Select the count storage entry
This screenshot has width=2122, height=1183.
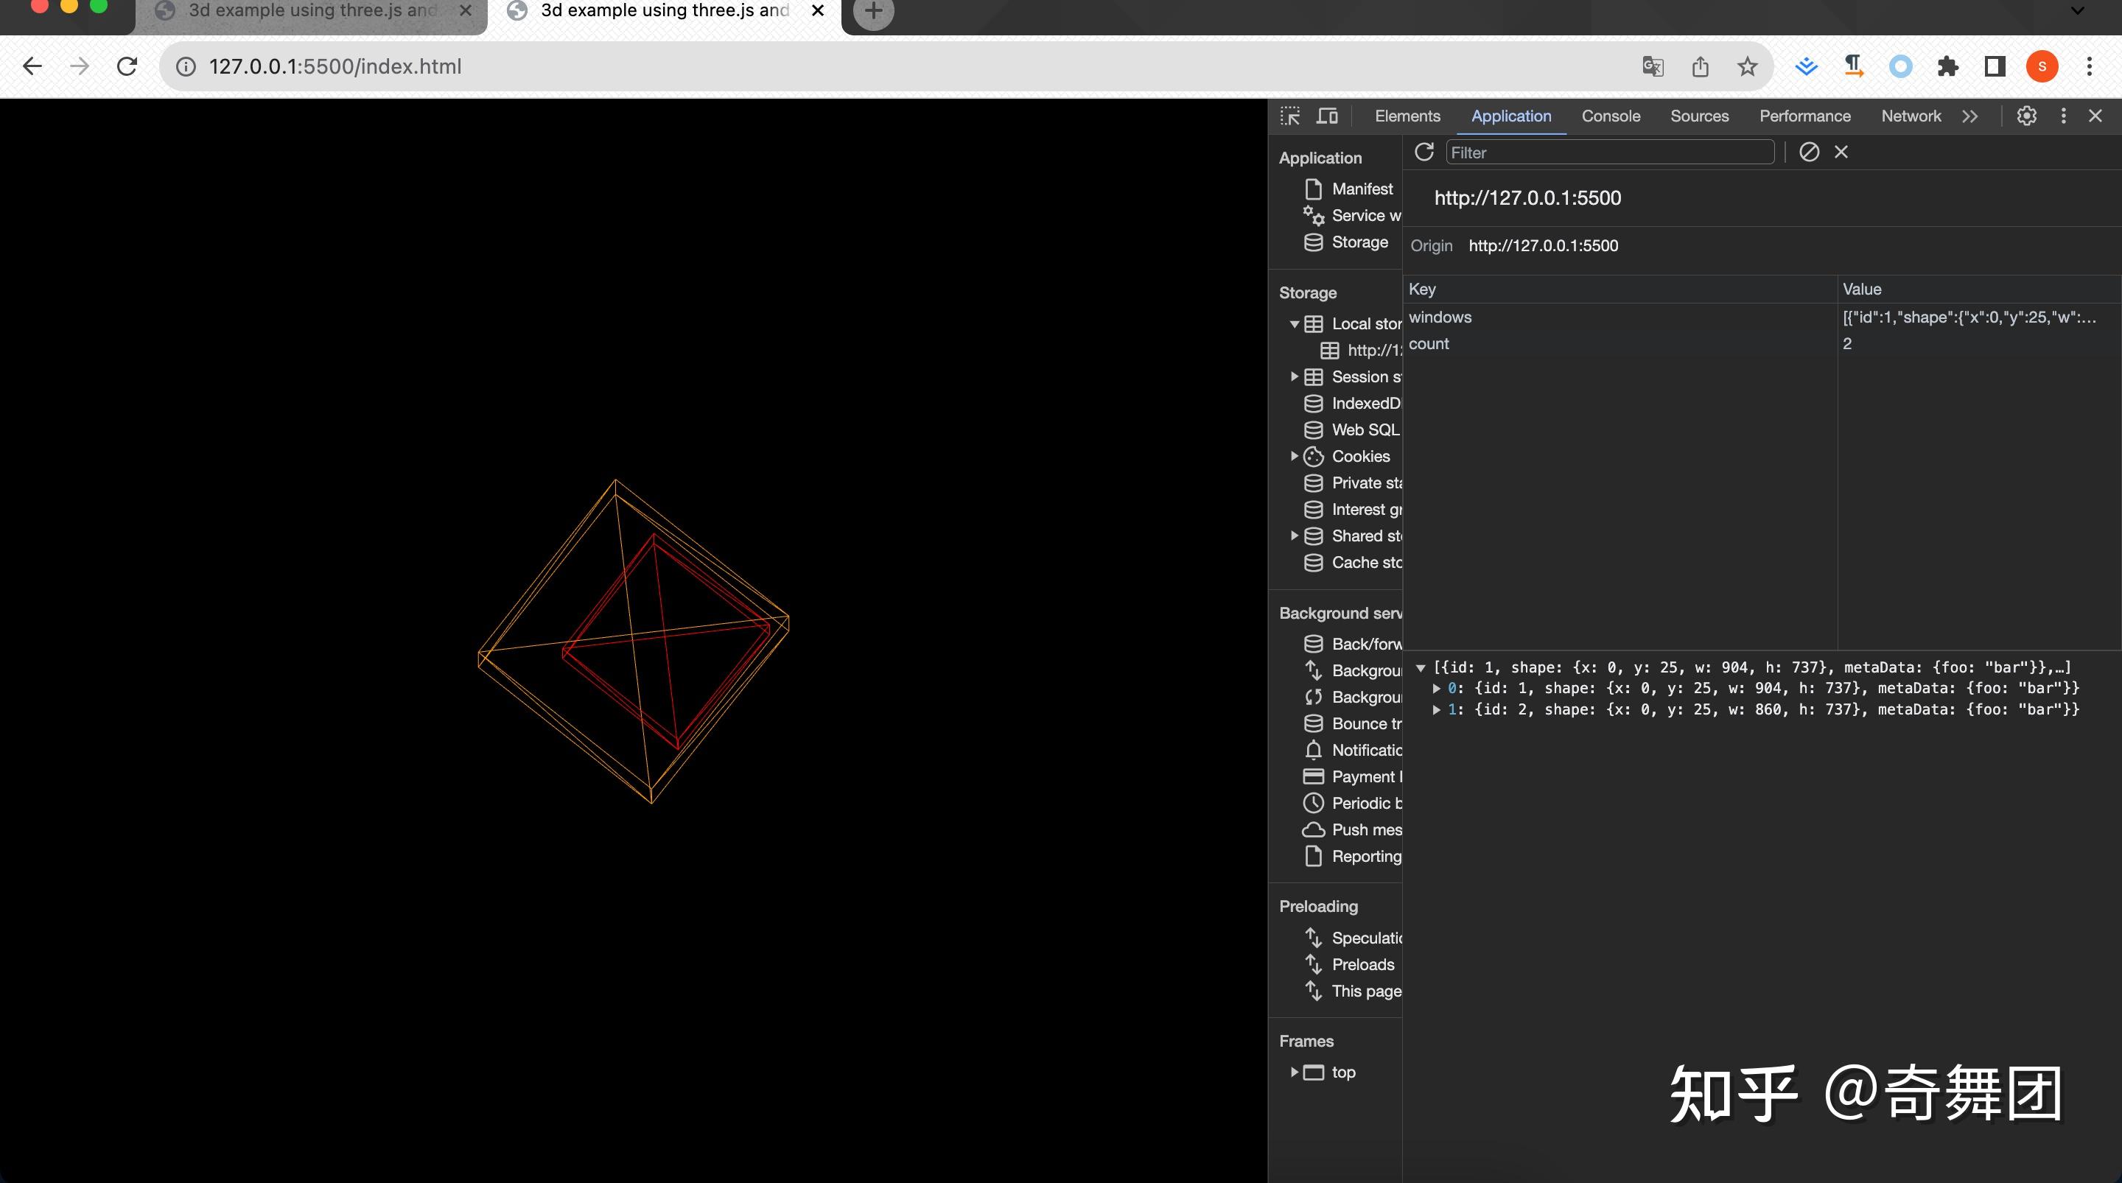click(1429, 343)
